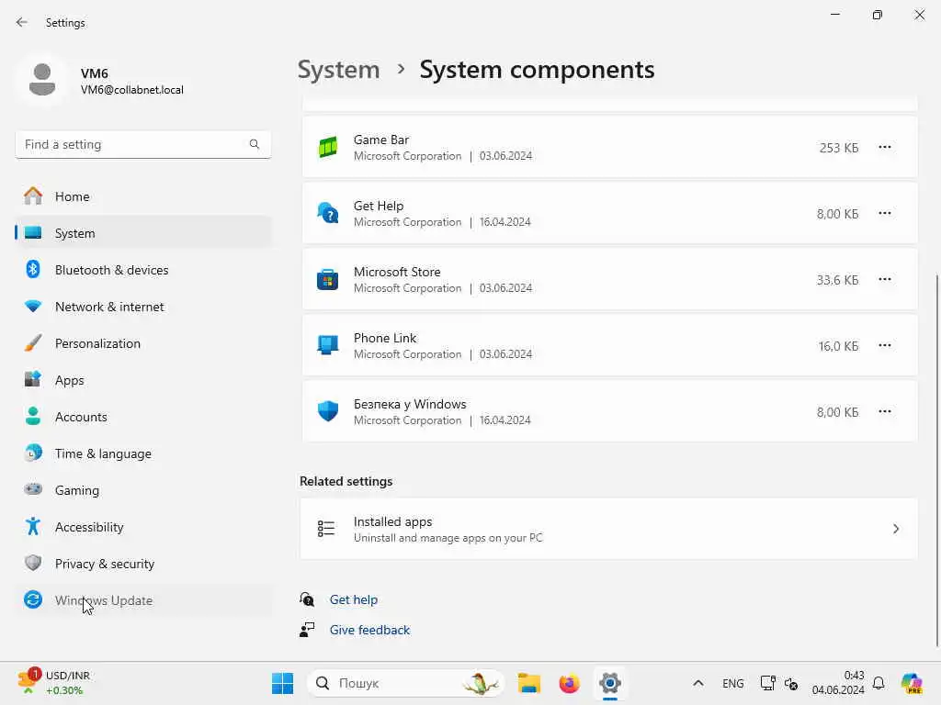
Task: Click the Get Help size 8,00 КБ
Action: click(x=837, y=214)
